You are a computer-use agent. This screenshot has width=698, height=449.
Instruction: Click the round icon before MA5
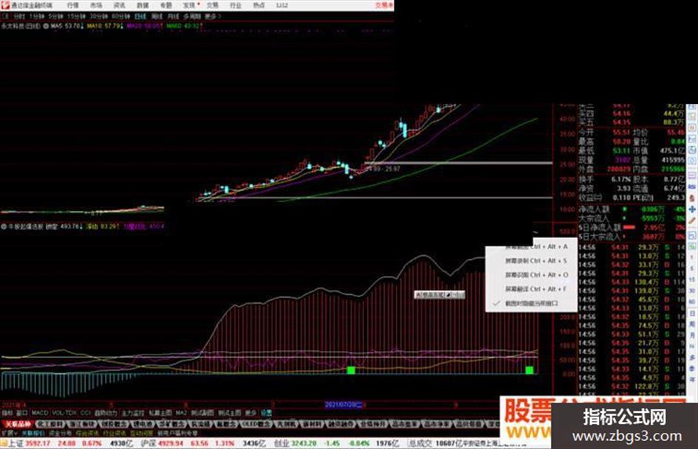point(46,27)
